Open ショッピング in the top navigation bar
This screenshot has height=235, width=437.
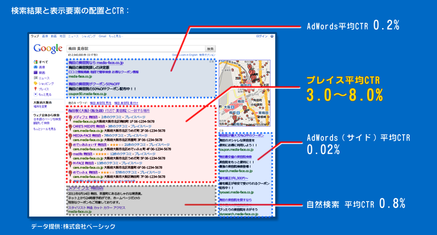tap(88, 36)
